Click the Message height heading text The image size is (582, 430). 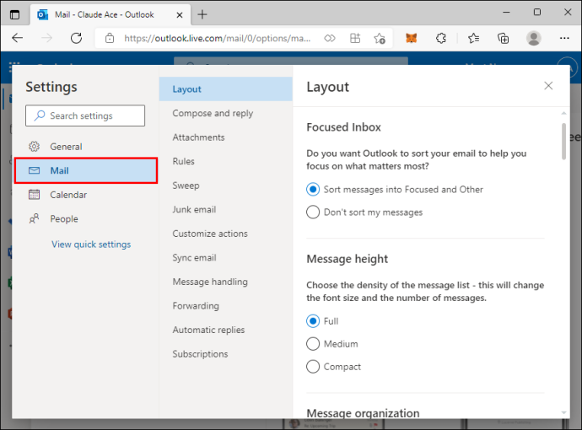(347, 259)
